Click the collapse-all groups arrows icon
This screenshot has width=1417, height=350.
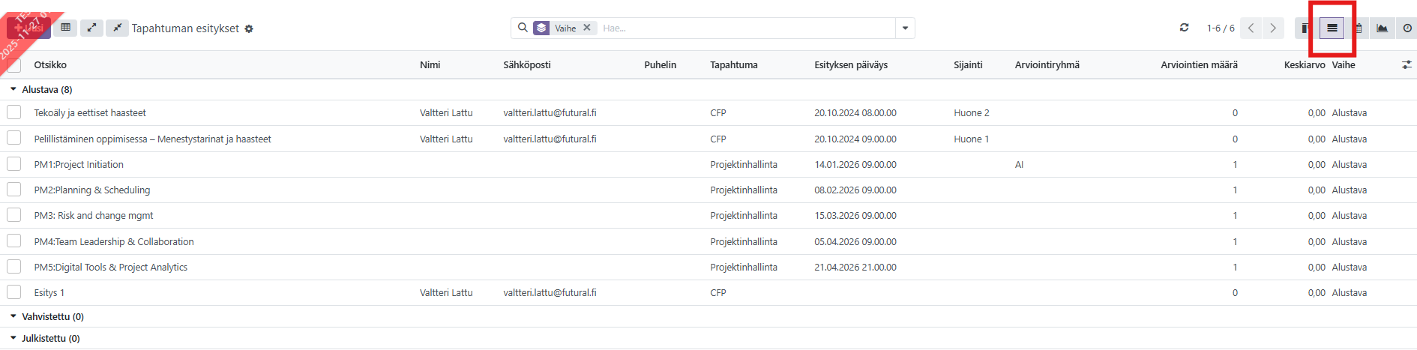pyautogui.click(x=117, y=28)
